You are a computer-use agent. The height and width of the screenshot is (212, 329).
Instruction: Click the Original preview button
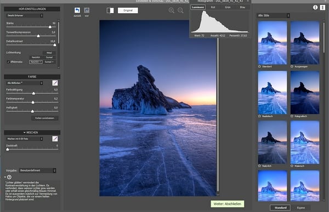(128, 10)
